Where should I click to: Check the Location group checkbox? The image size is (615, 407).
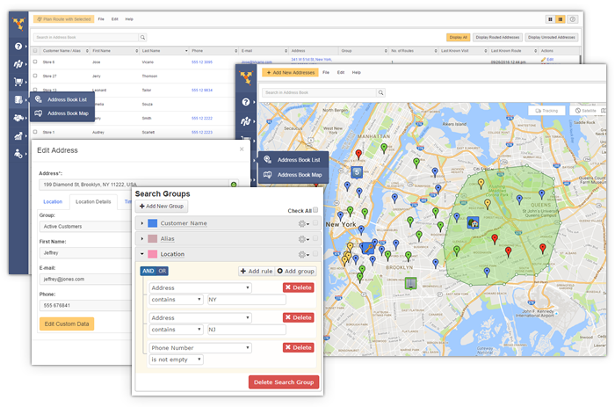315,254
